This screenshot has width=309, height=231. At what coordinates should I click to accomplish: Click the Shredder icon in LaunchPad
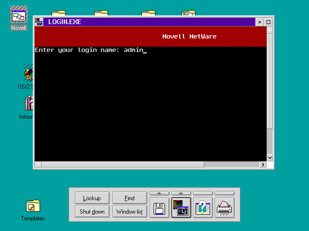coord(225,208)
